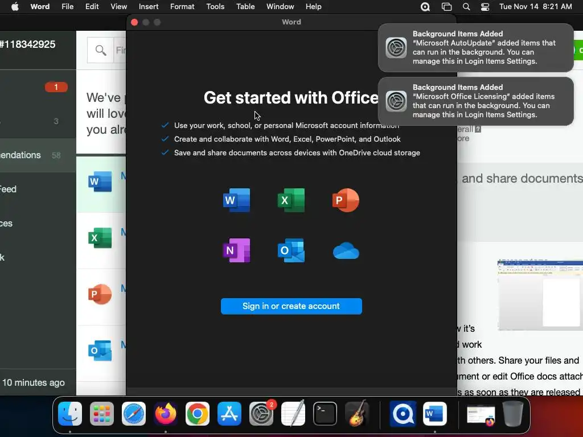Open Spotlight search in the menu bar
Viewport: 583px width, 437px height.
pos(466,7)
